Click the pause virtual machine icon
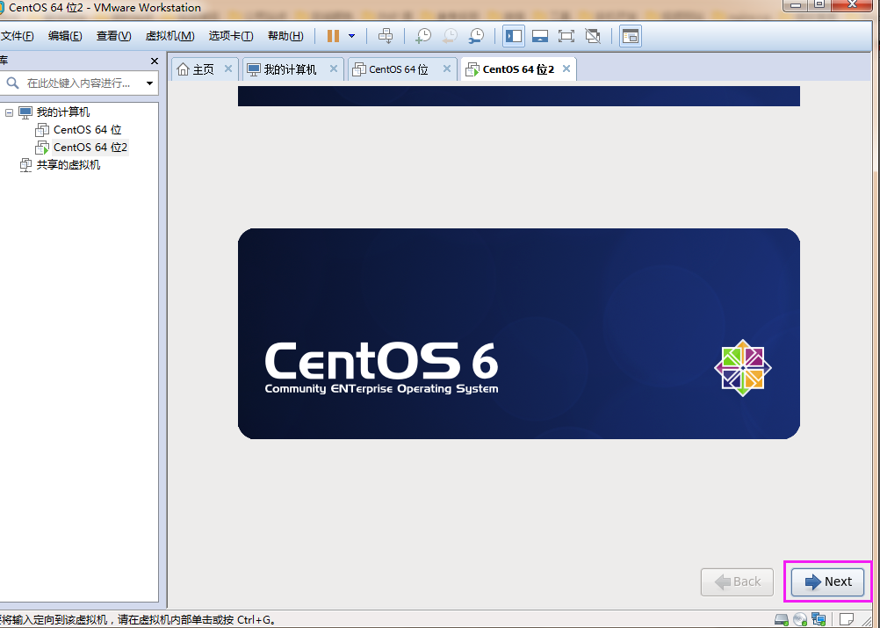The height and width of the screenshot is (628, 880). 333,36
